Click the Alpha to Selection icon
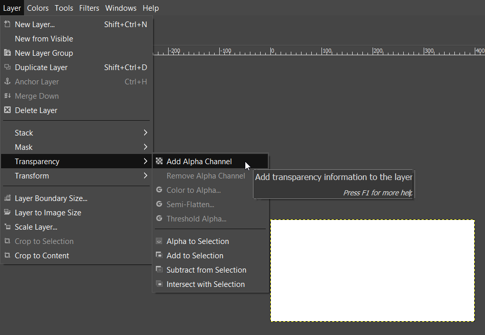485x335 pixels. pyautogui.click(x=159, y=241)
